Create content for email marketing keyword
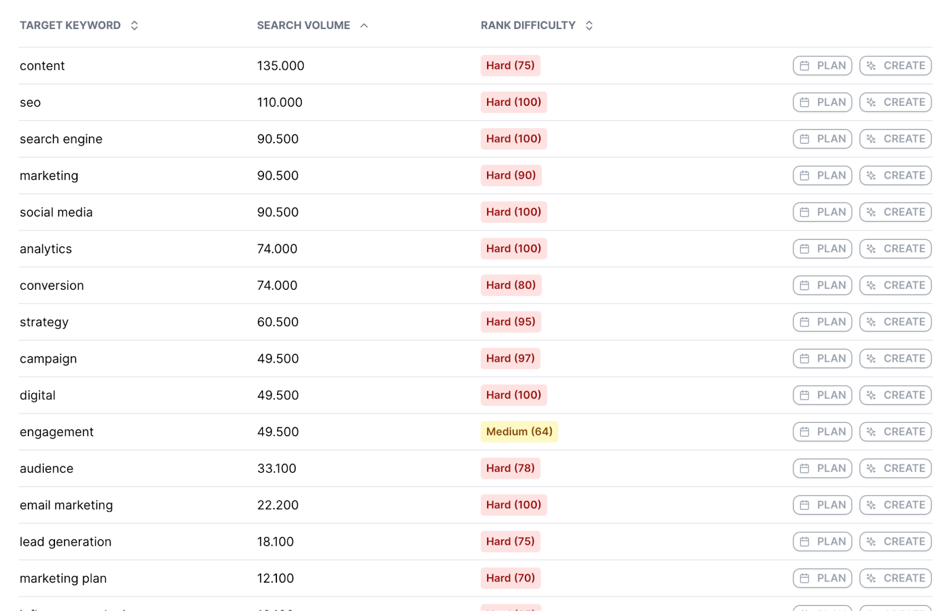The height and width of the screenshot is (611, 947). point(896,505)
